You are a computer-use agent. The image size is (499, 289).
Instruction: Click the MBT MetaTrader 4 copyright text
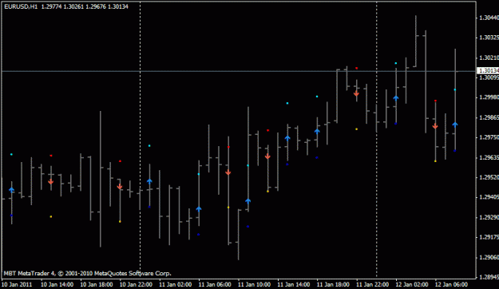click(x=88, y=273)
